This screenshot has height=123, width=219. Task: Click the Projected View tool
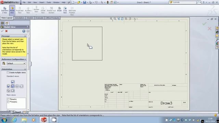click(20, 10)
